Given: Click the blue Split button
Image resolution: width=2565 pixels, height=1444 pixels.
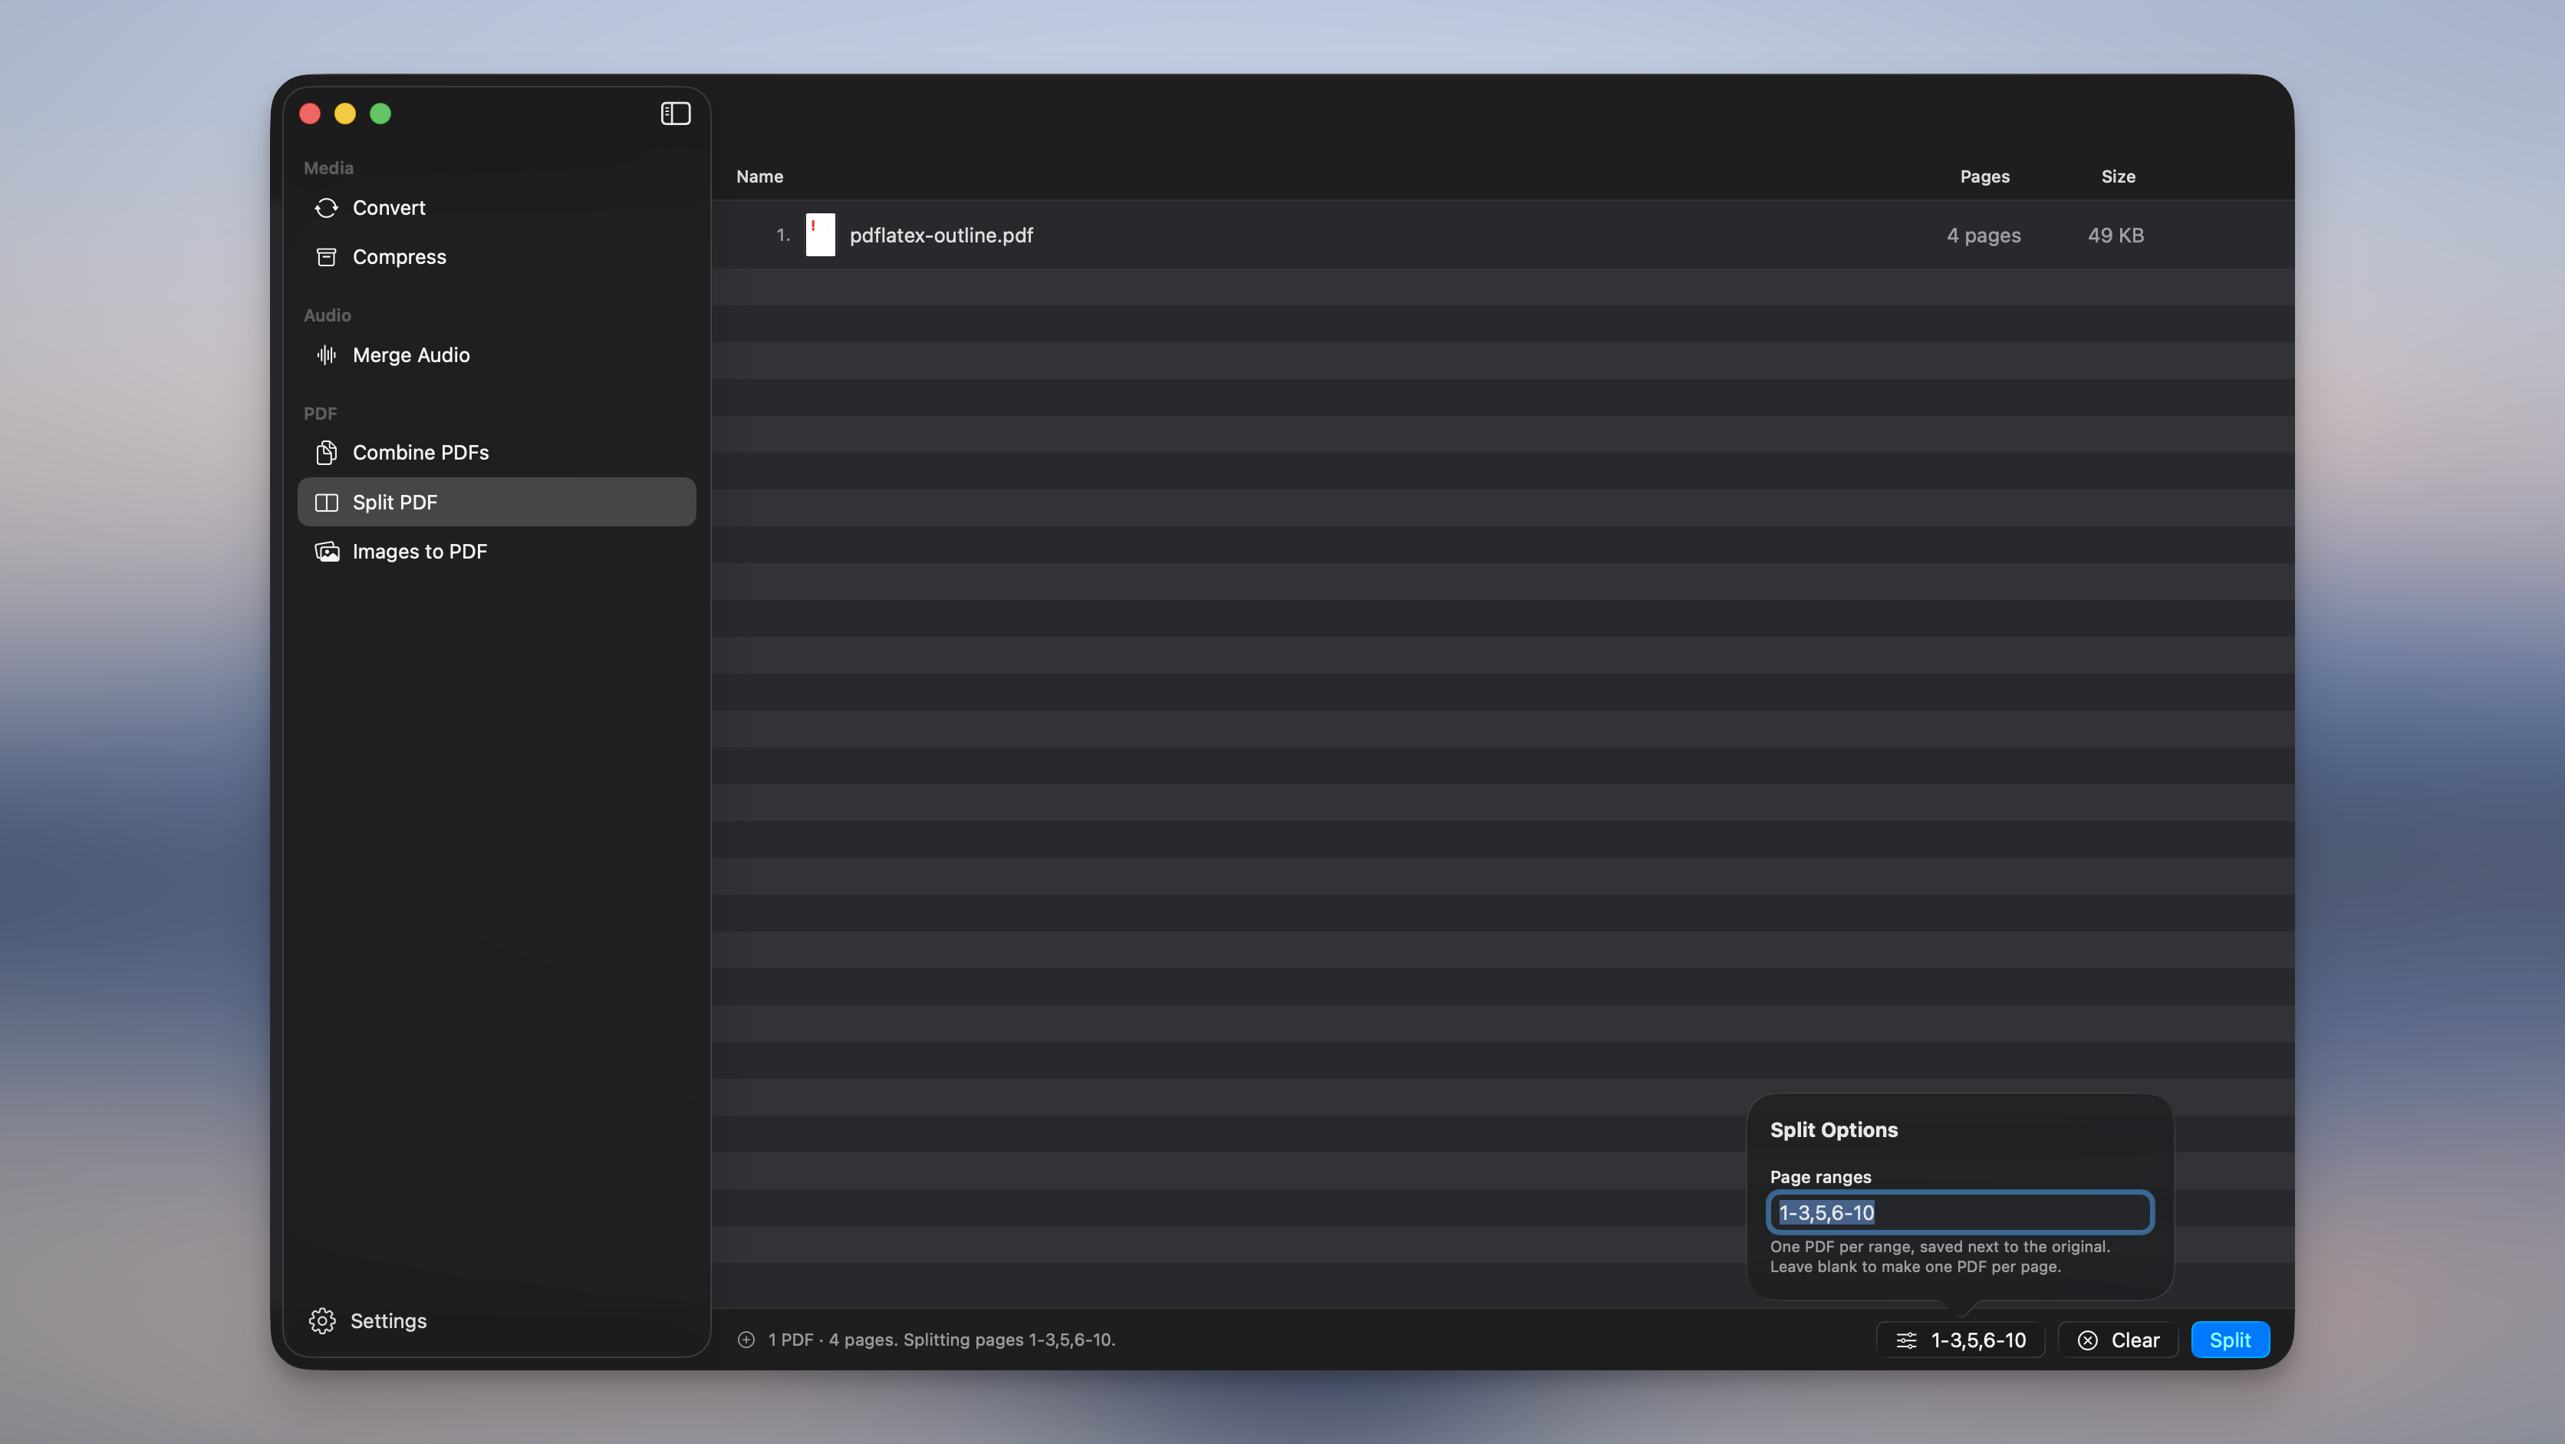Looking at the screenshot, I should 2230,1340.
